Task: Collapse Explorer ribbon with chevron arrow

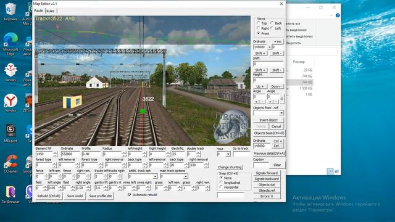Action: click(x=331, y=15)
